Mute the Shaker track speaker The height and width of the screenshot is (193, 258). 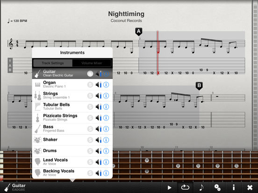99,140
